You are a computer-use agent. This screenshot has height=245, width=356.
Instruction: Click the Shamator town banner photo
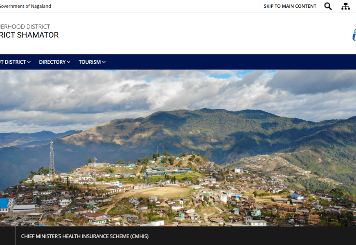(x=178, y=148)
